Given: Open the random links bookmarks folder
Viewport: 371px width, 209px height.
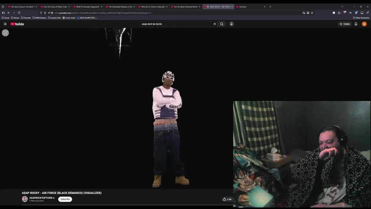Looking at the screenshot, I should [54, 18].
